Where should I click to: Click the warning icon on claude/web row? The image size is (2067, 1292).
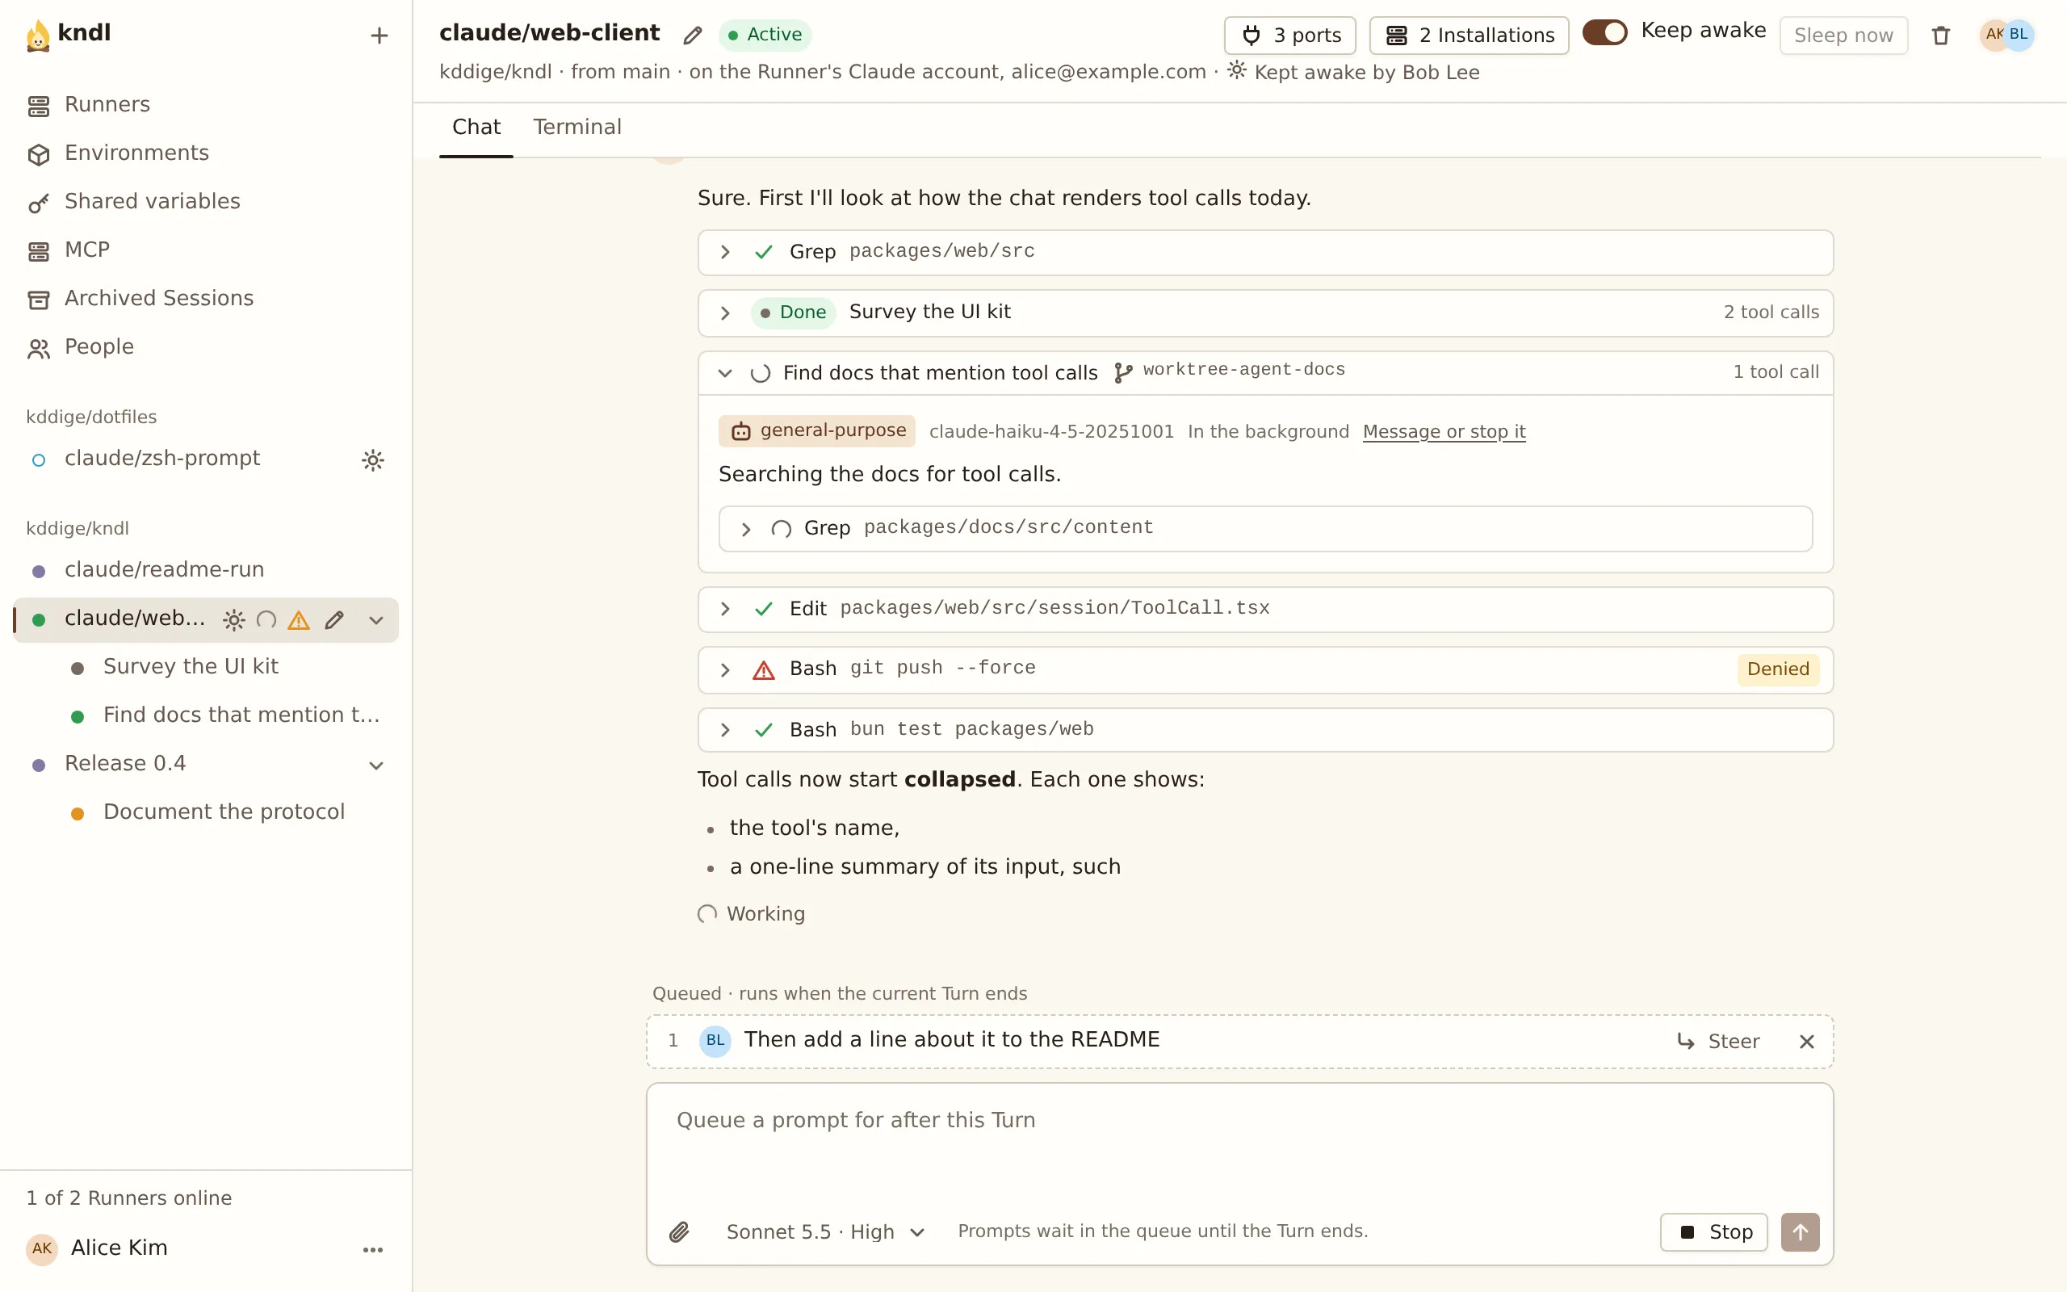point(298,619)
